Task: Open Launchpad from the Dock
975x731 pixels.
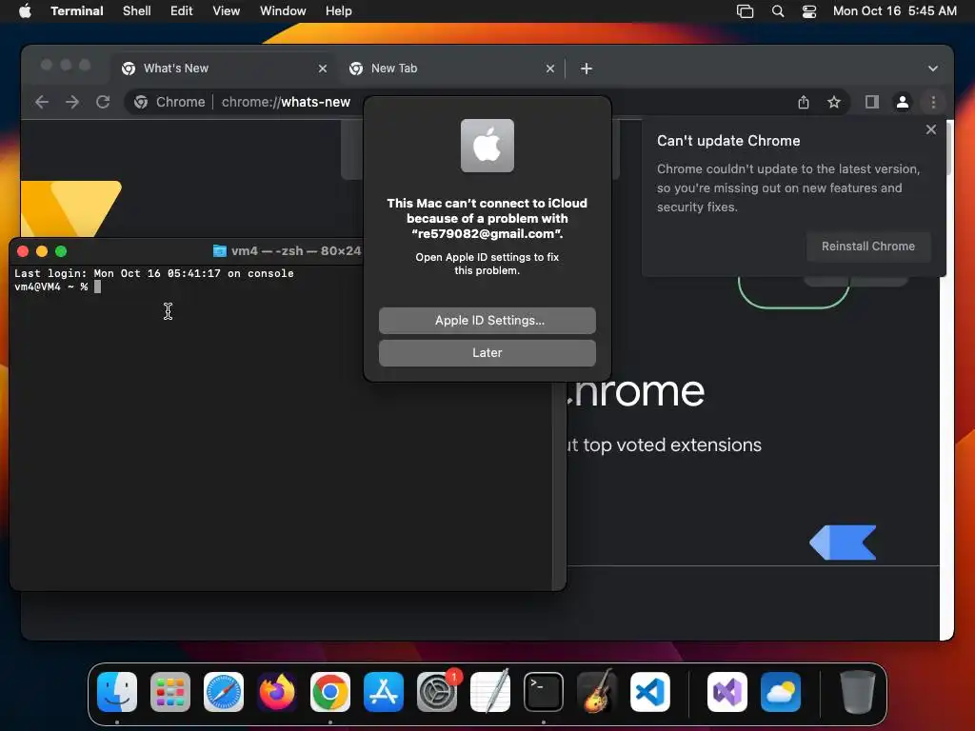Action: pyautogui.click(x=170, y=692)
